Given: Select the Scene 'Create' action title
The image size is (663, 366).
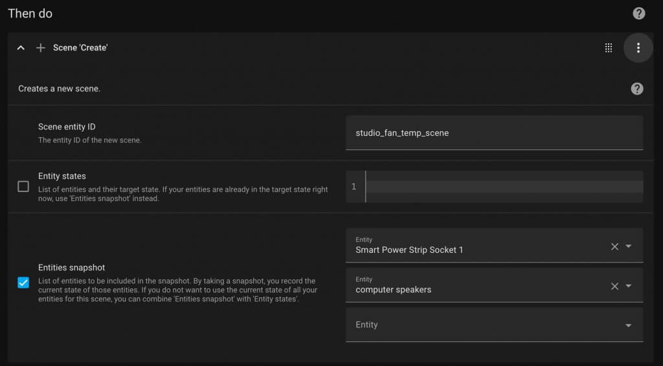Looking at the screenshot, I should [x=80, y=48].
